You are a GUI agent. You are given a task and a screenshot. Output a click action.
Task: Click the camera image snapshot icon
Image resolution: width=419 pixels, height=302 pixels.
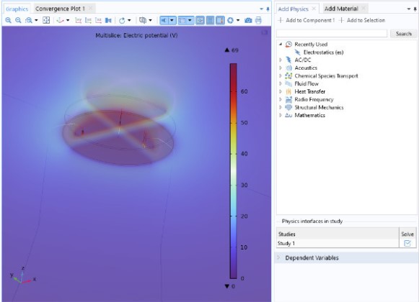(248, 20)
